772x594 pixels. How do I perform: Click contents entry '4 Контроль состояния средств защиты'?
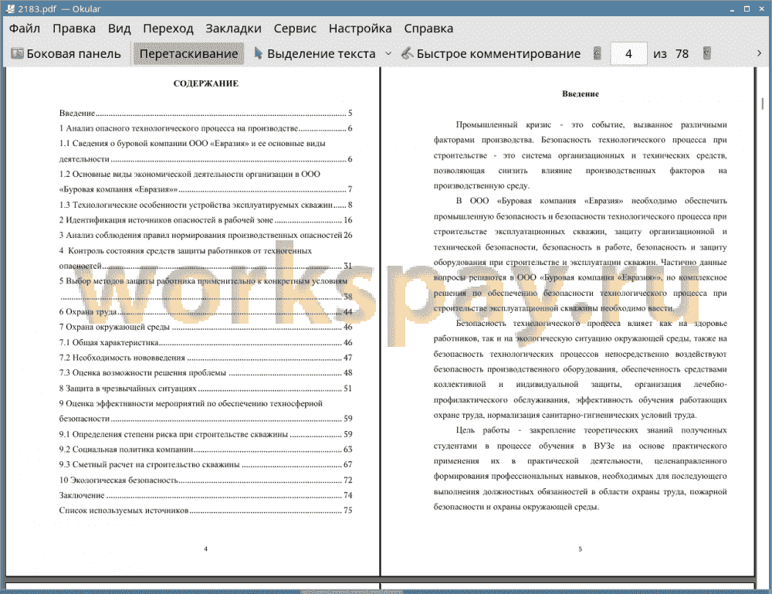205,258
